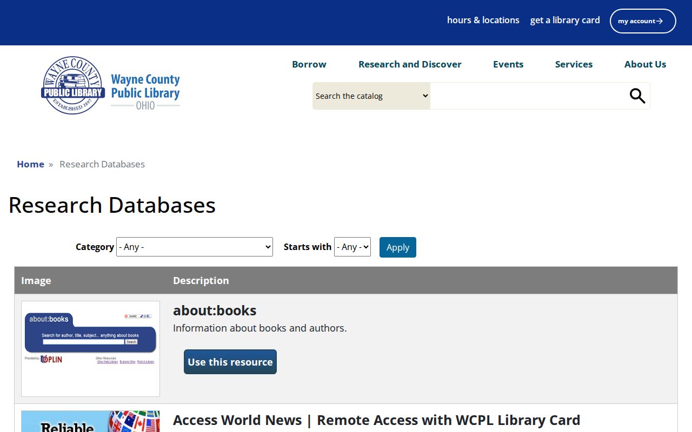Click the magnifying glass search icon
This screenshot has height=432, width=692.
point(637,96)
